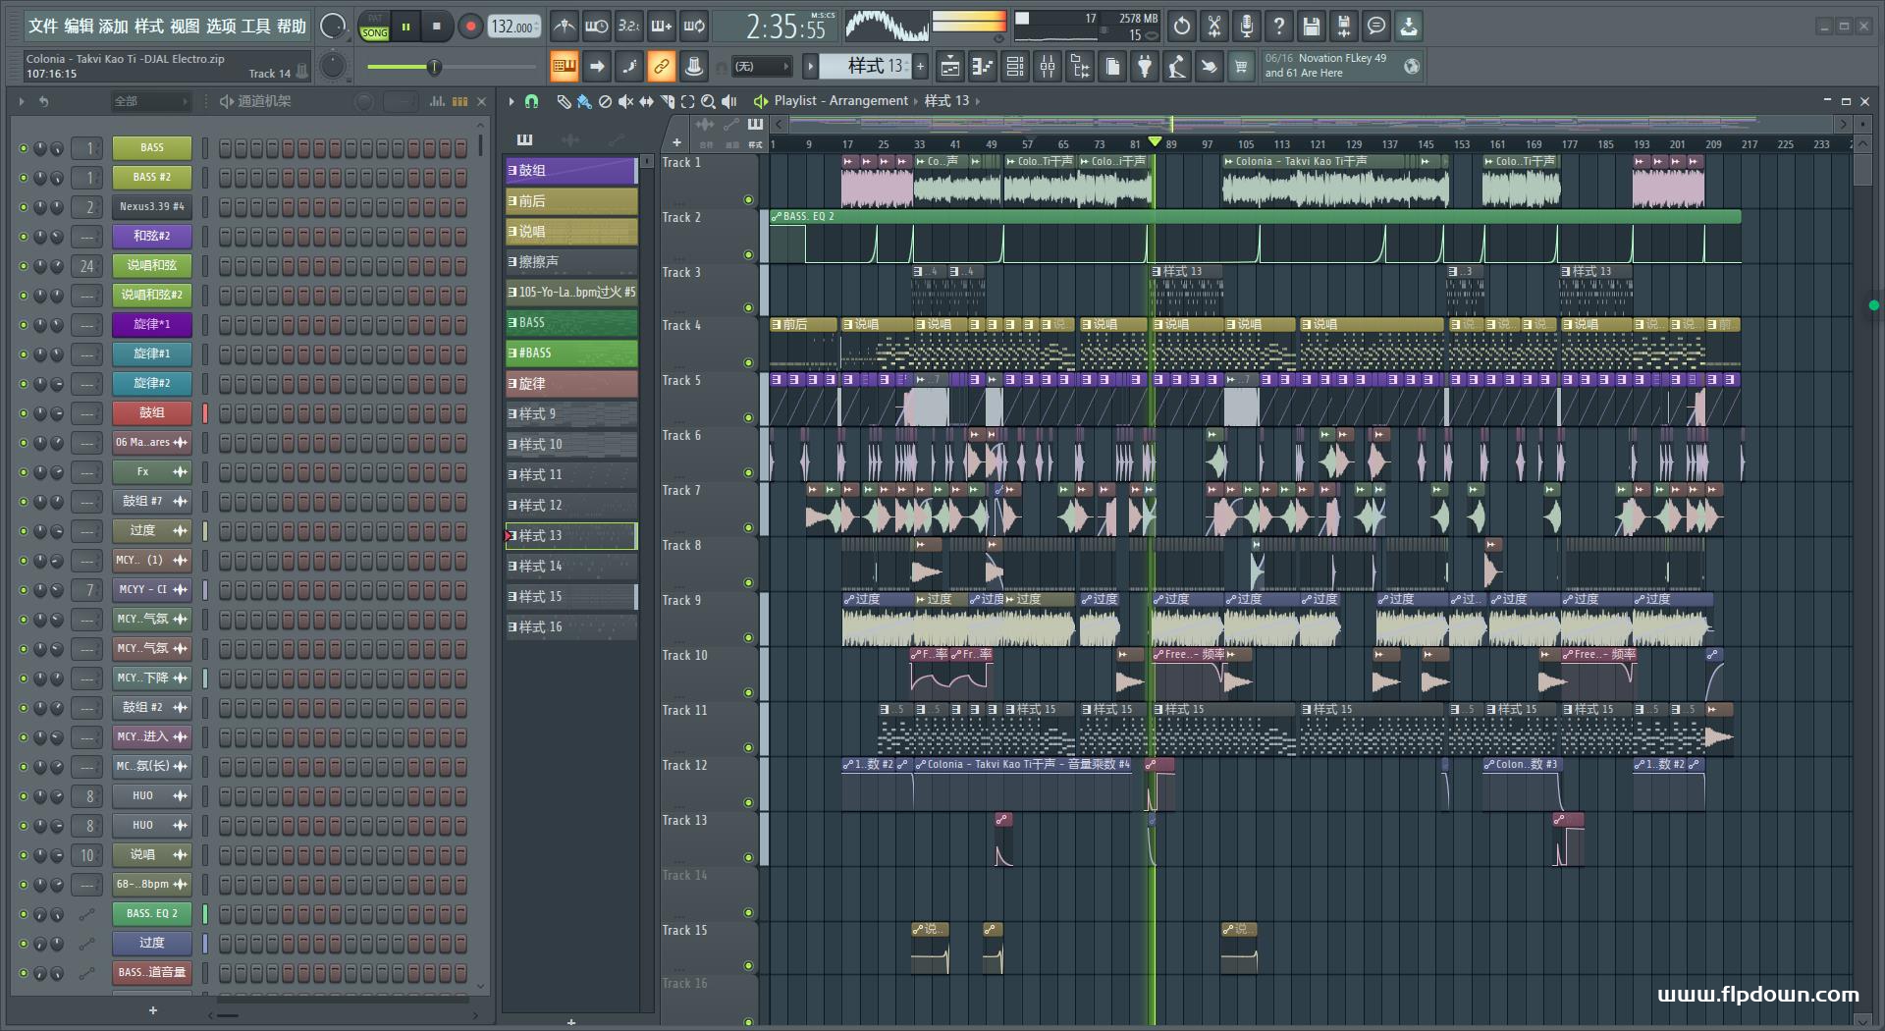Open the help question mark button
This screenshot has height=1031, width=1885.
1279,27
